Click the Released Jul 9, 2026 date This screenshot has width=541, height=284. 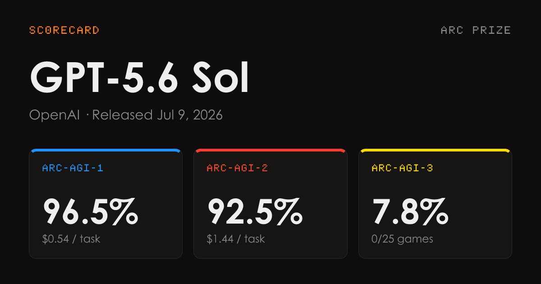coord(157,115)
